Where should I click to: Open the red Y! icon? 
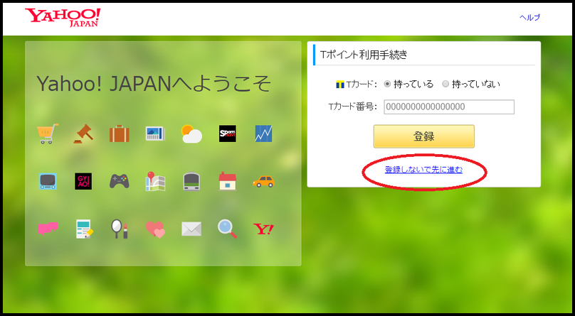point(263,229)
